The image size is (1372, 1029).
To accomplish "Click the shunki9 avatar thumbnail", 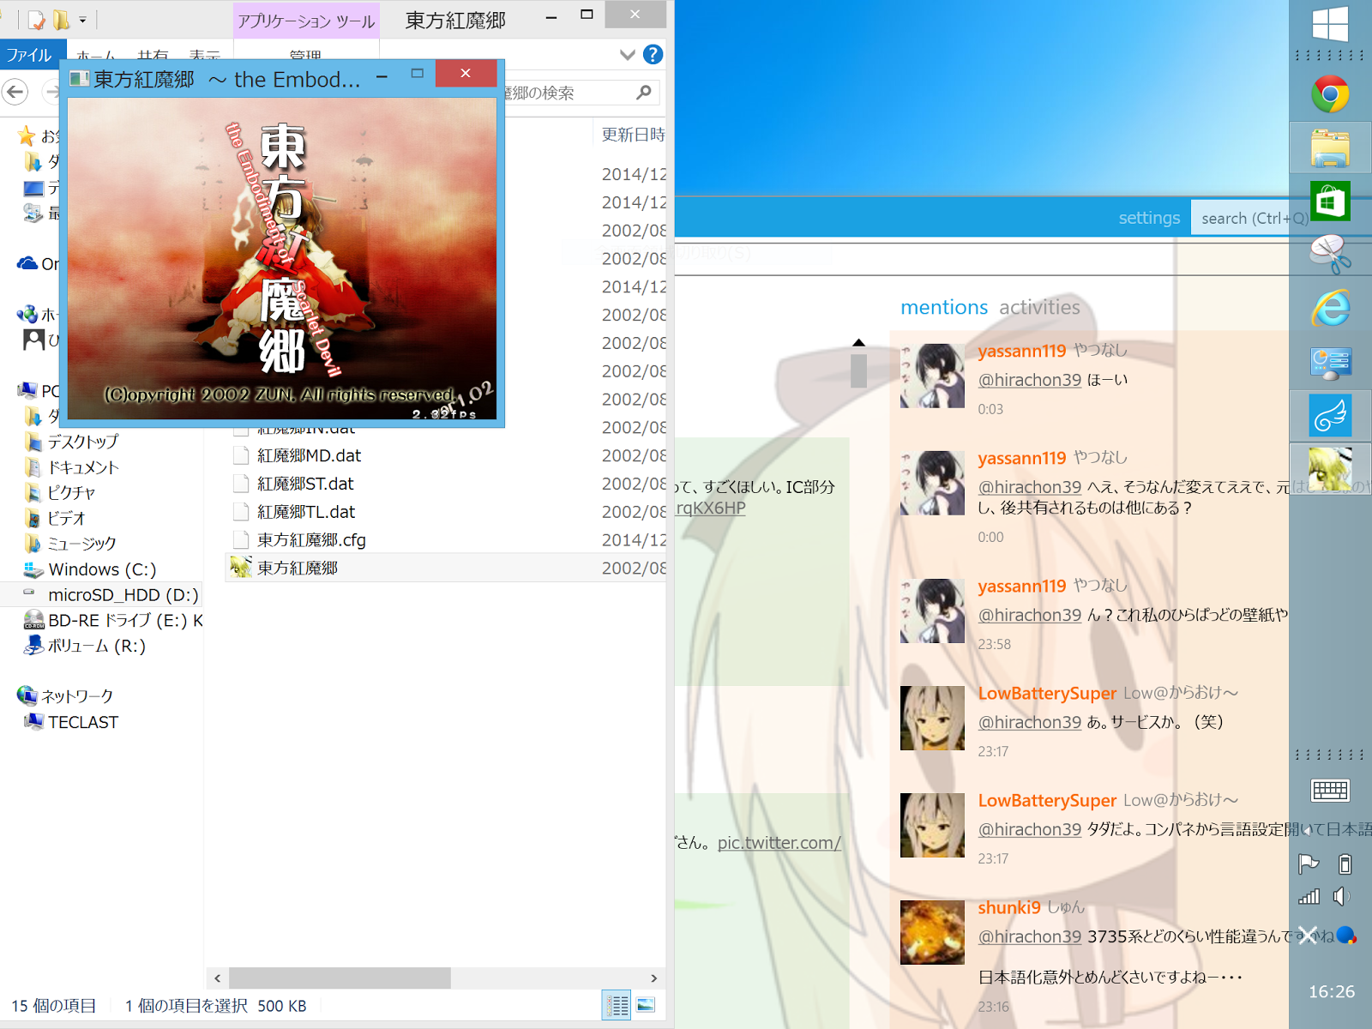I will tap(932, 932).
